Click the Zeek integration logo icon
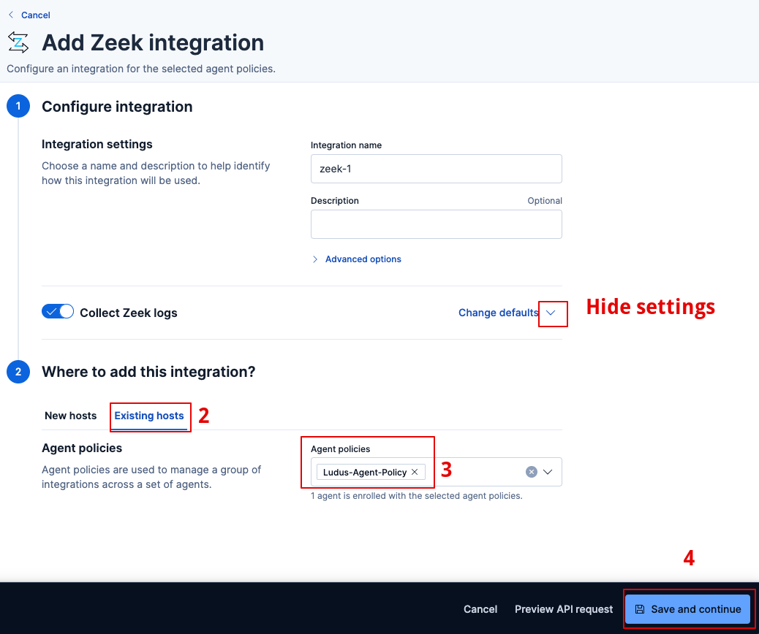This screenshot has height=634, width=759. 18,42
